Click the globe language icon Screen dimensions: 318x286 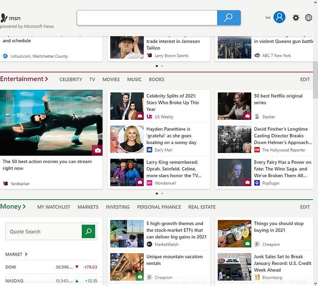coord(308,18)
